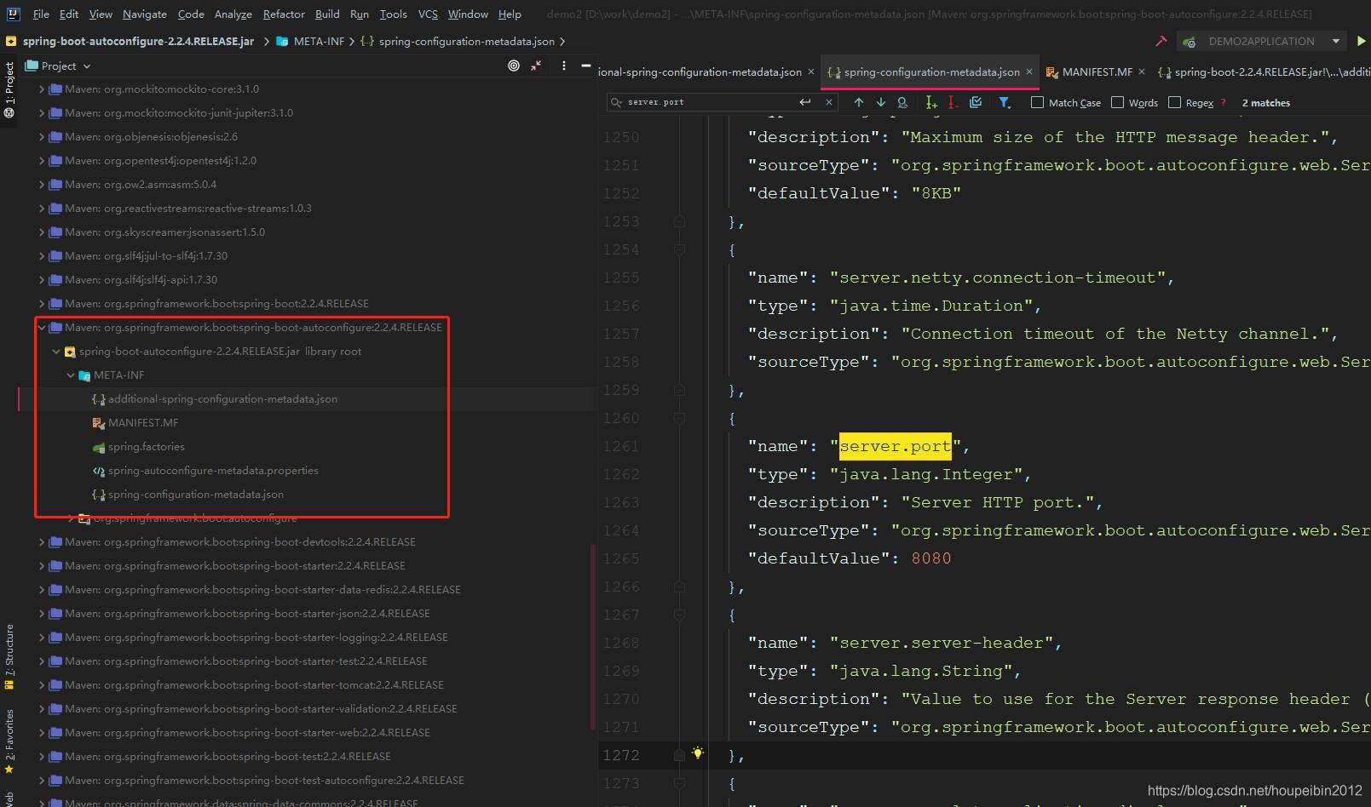Run DEMO2APPLICATION with green play icon
This screenshot has height=807, width=1371.
tap(1362, 41)
